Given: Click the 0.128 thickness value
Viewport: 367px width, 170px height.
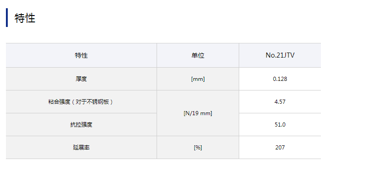Looking at the screenshot, I should pos(280,79).
